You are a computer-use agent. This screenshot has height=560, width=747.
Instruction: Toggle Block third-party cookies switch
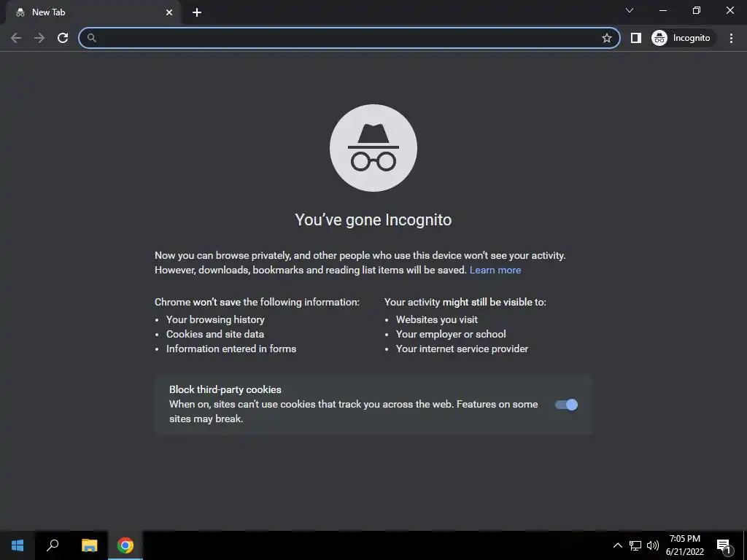(566, 405)
